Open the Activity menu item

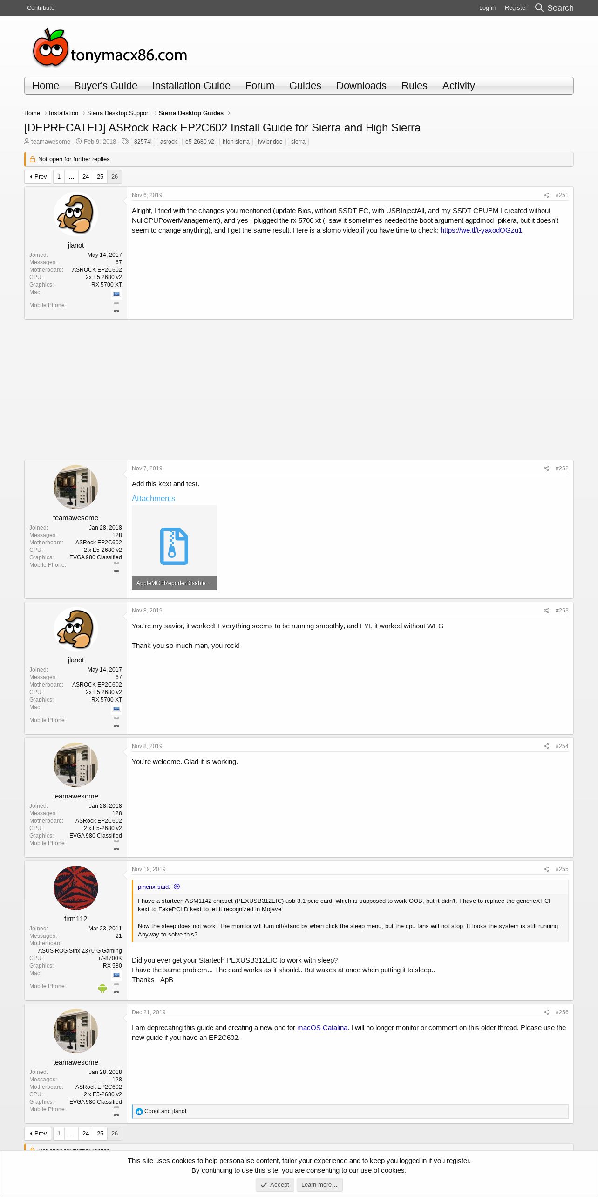459,86
